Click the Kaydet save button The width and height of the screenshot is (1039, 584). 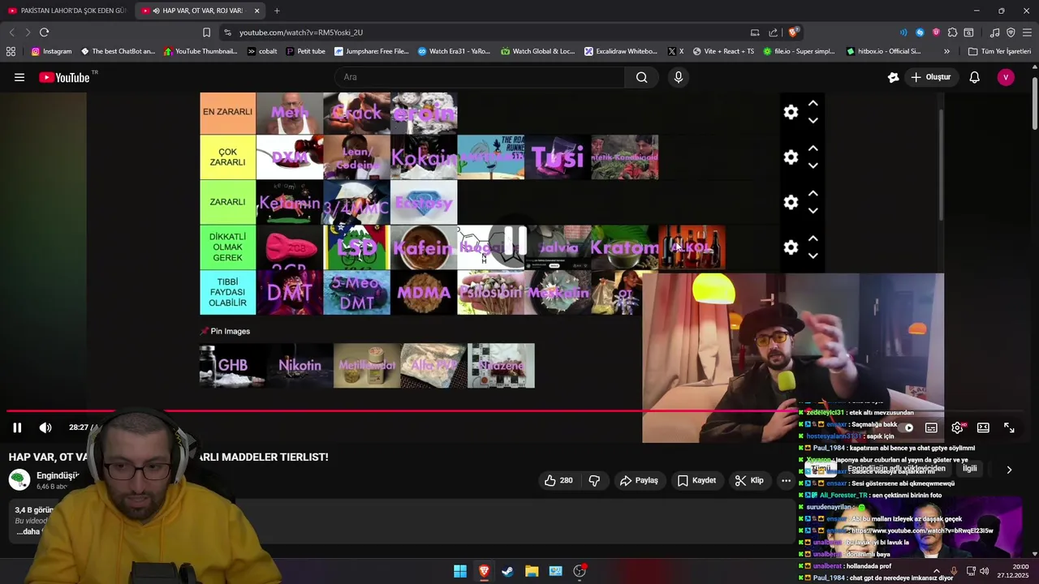[x=696, y=480]
